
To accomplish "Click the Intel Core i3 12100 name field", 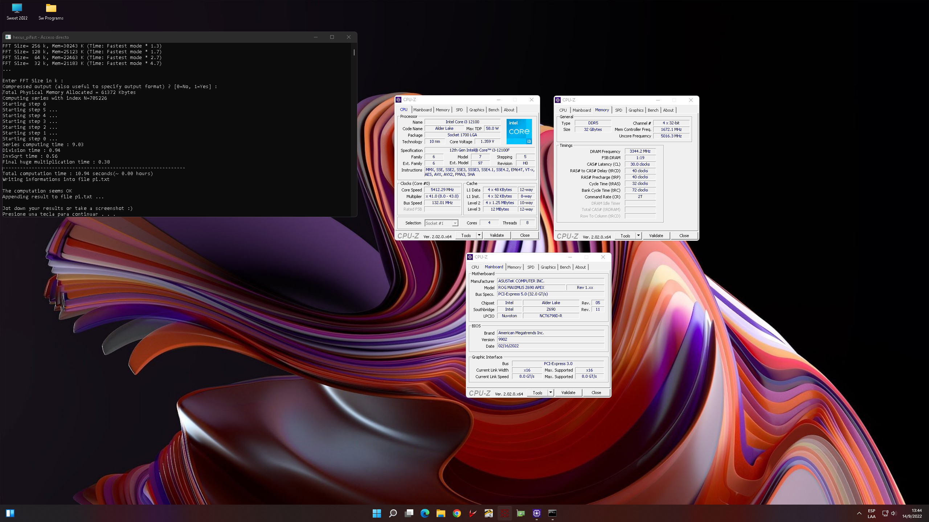I will [462, 122].
